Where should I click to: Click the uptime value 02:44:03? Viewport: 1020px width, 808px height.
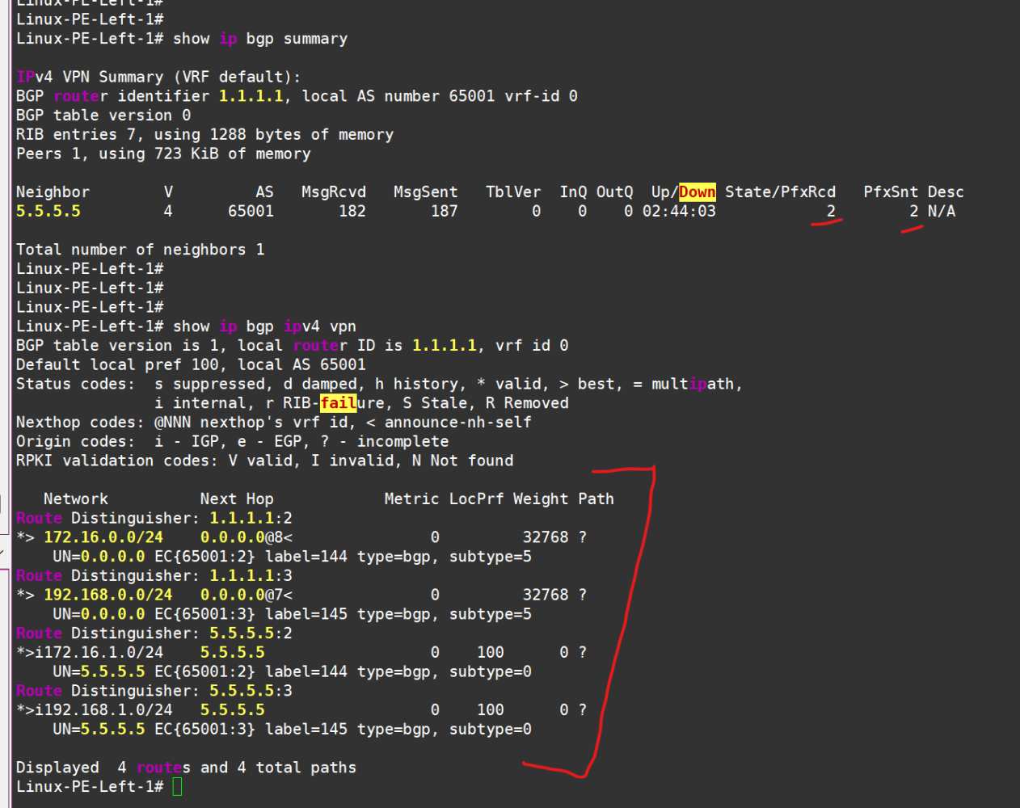(679, 211)
